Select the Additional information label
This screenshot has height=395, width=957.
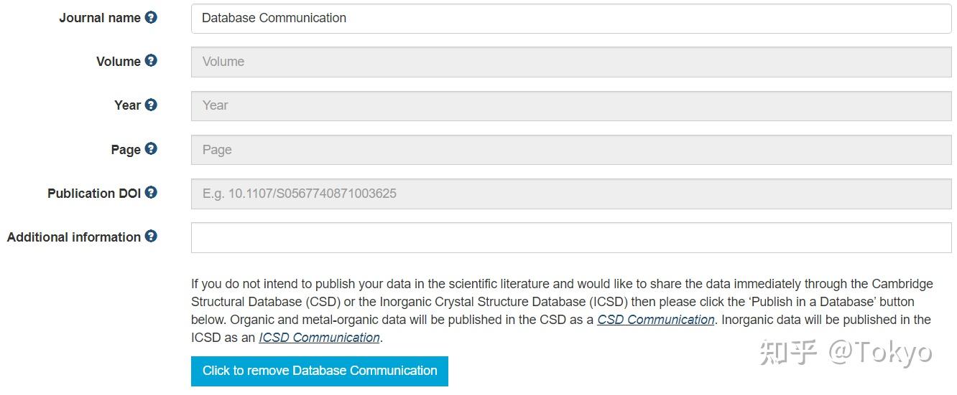tap(73, 237)
